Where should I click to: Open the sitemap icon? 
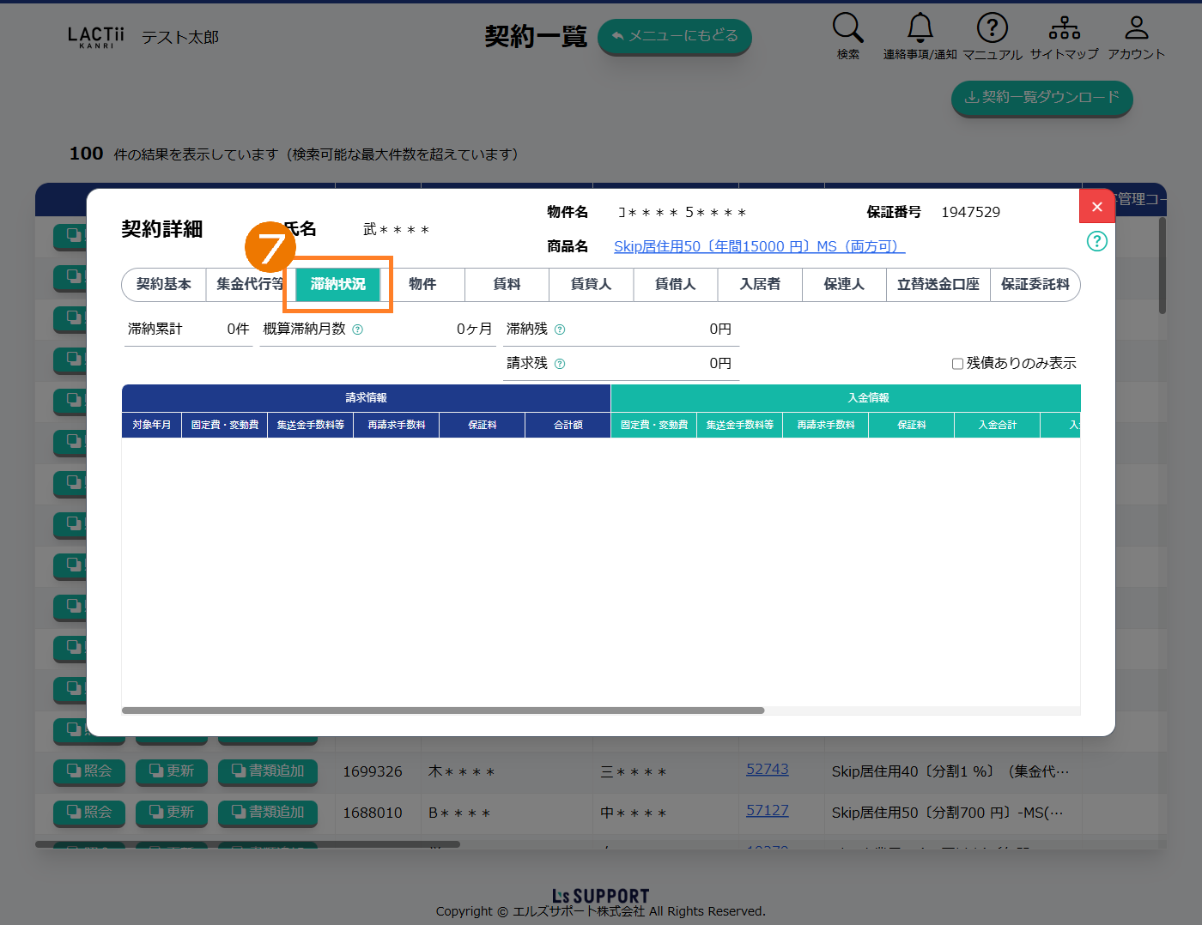(1064, 28)
